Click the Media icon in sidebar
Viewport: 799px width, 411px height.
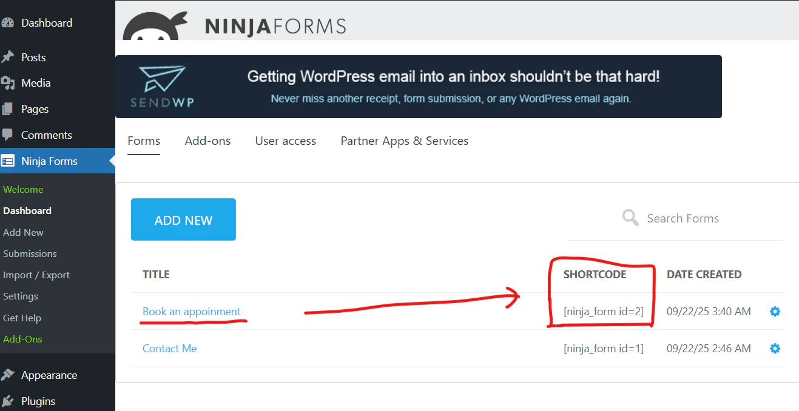tap(7, 83)
